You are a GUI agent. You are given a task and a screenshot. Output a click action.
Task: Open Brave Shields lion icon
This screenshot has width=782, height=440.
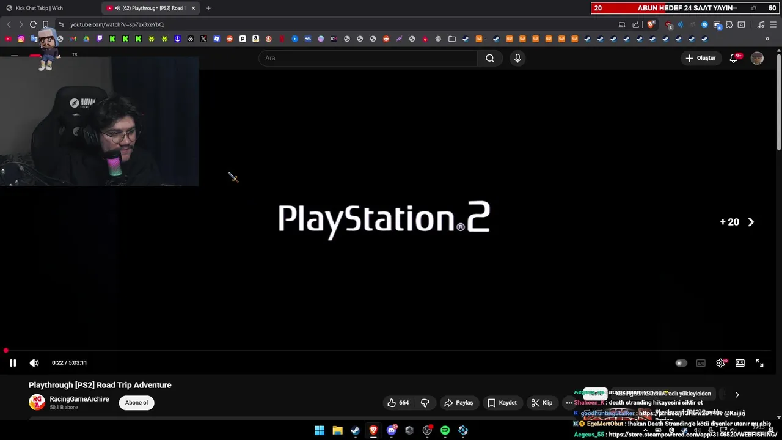click(x=651, y=24)
